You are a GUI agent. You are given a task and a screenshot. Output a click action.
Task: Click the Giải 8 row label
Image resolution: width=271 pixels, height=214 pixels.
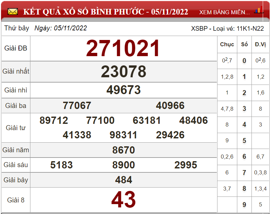point(16,200)
